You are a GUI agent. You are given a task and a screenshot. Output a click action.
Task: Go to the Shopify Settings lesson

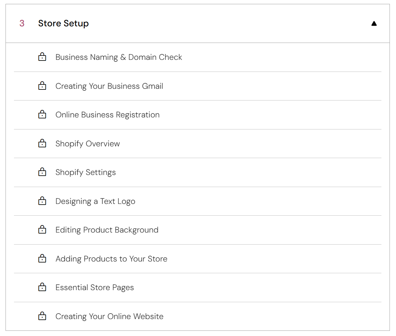[85, 172]
